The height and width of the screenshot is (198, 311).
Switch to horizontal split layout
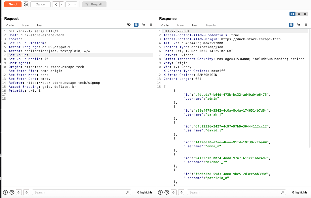(x=299, y=14)
